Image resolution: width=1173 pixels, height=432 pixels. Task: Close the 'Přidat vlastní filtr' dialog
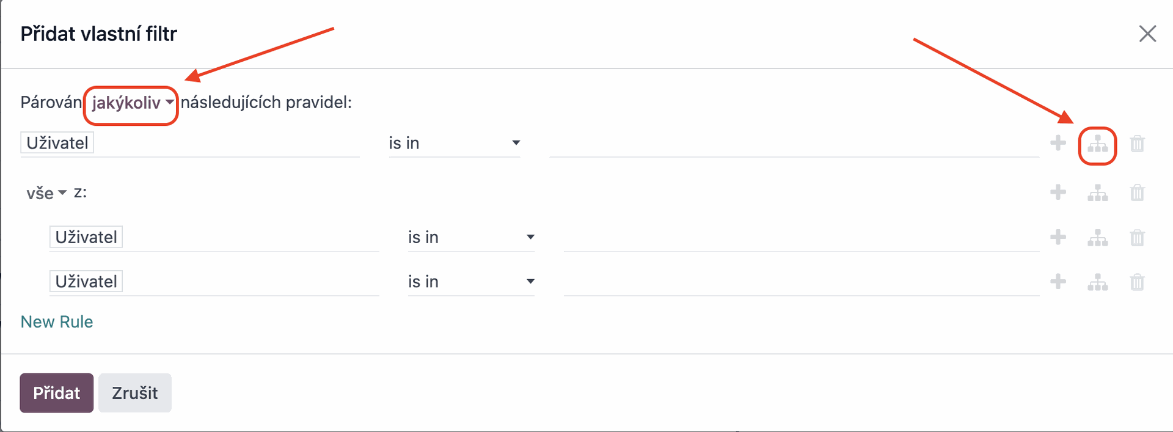1147,34
